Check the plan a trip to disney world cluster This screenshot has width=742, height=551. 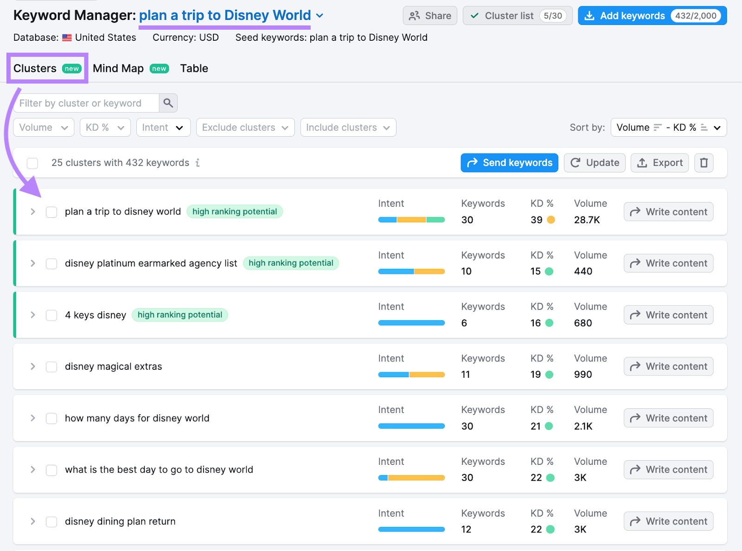(x=51, y=212)
